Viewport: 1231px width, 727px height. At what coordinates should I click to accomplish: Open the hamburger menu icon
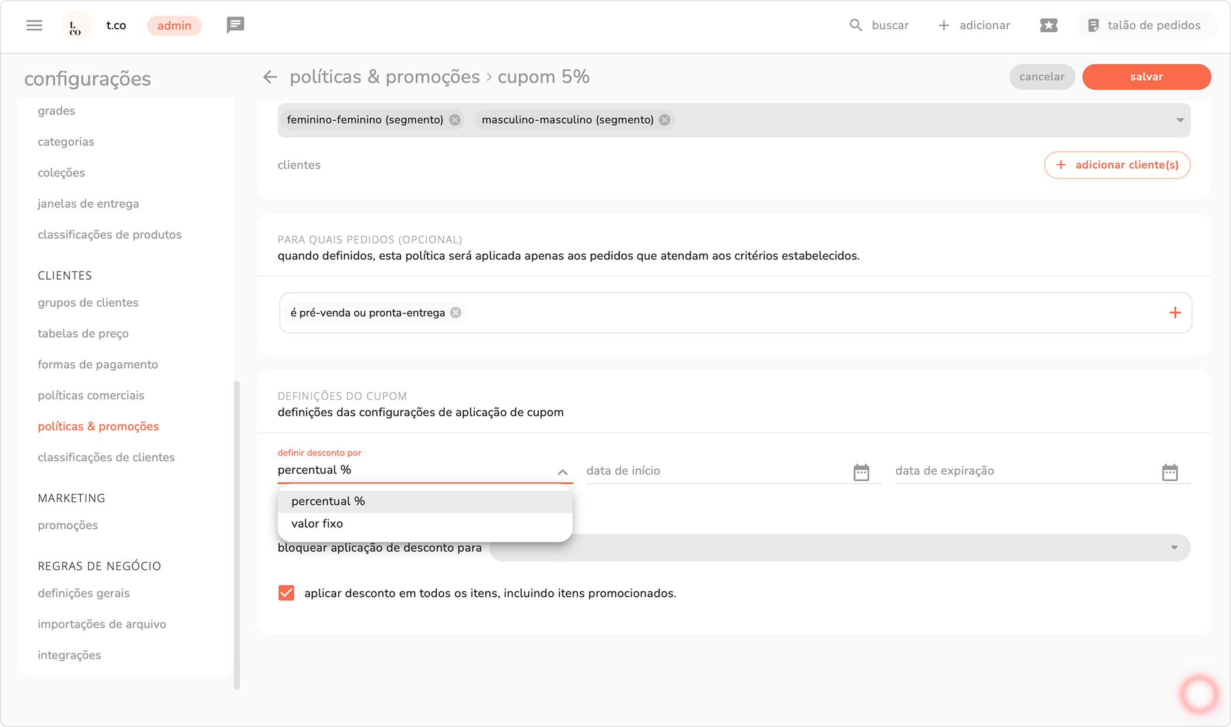34,25
